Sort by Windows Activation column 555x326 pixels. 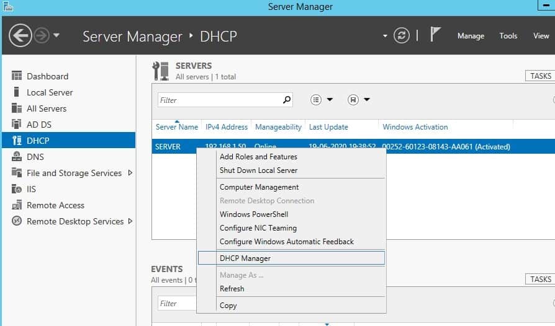coord(415,127)
